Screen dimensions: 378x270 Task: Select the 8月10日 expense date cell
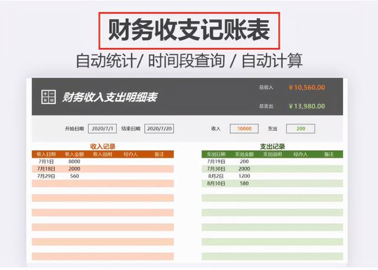[x=216, y=183]
